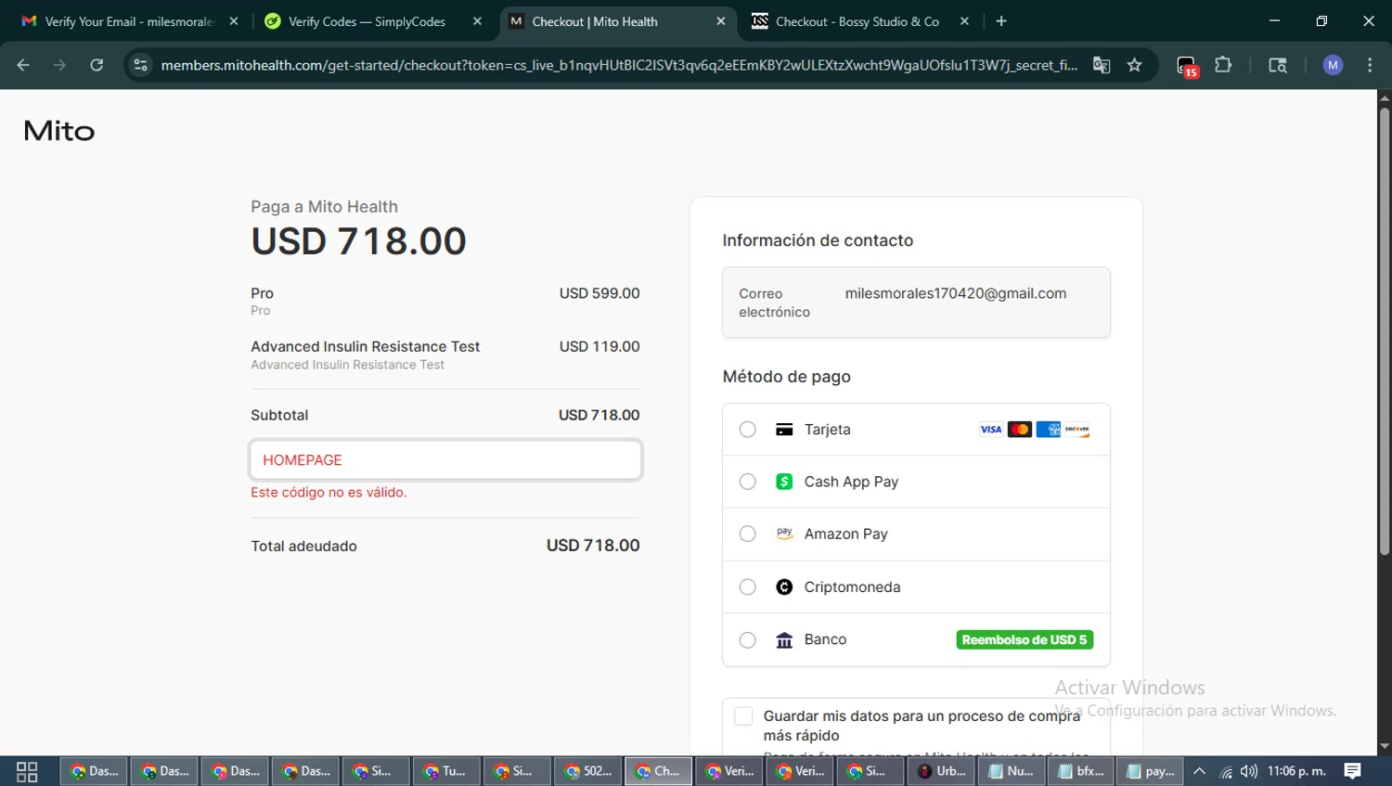The height and width of the screenshot is (786, 1392).
Task: Open the network icon in system tray
Action: tap(1226, 771)
